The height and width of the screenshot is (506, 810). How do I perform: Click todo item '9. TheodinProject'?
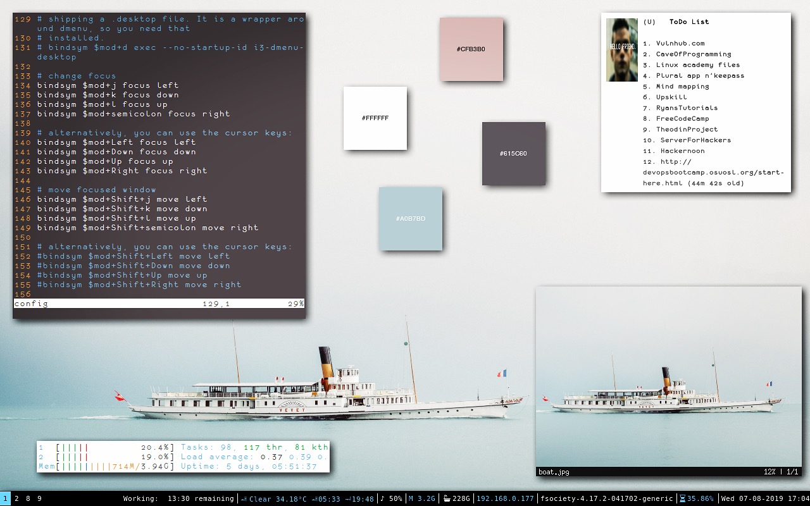pos(680,129)
